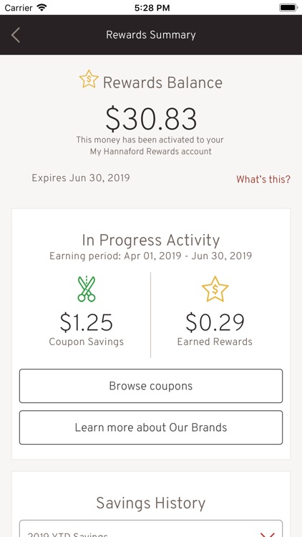Click the Wi-Fi status icon
Screen dimensions: 302x537
click(x=42, y=8)
